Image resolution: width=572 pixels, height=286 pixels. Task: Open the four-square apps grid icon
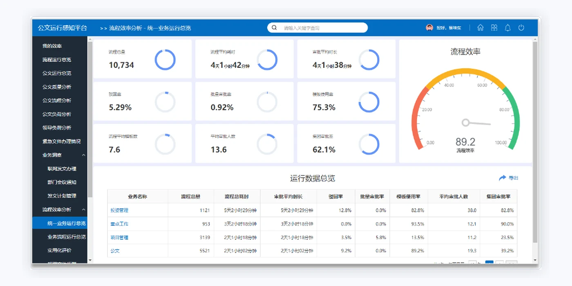[x=494, y=28]
